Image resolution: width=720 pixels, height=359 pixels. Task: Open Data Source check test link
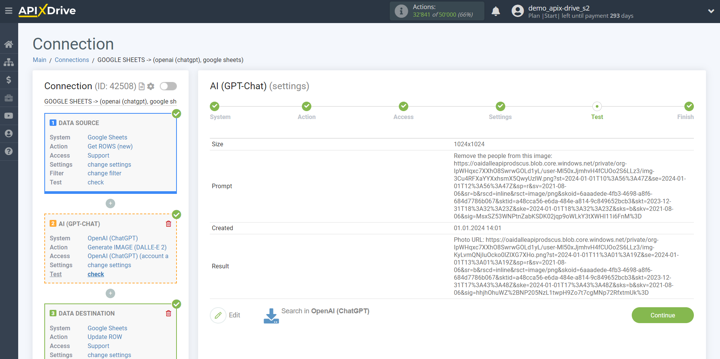[96, 182]
